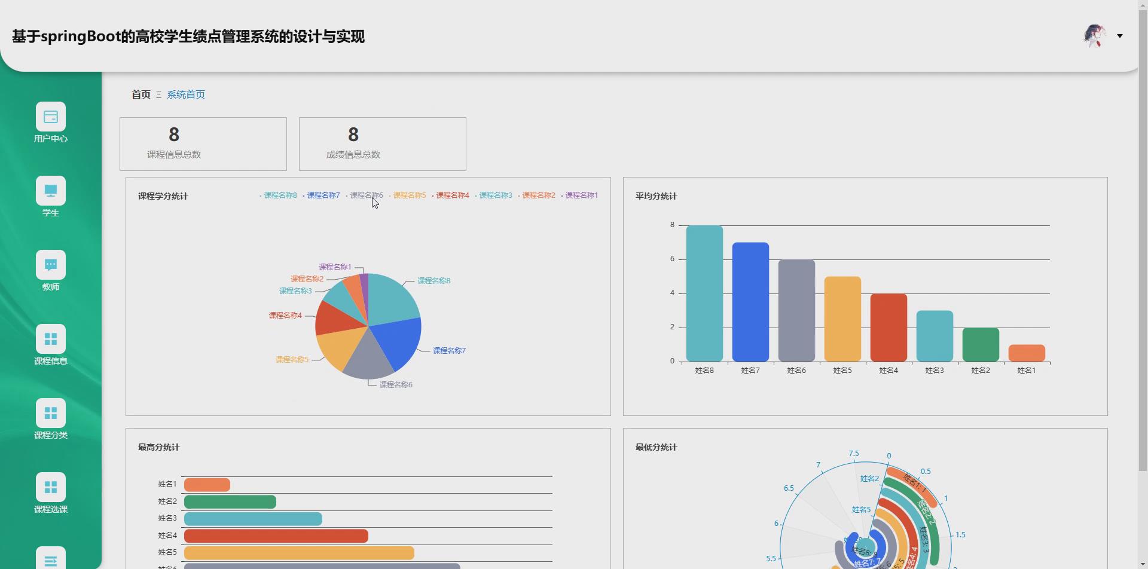Viewport: 1148px width, 569px height.
Task: Click the 姓名3 horizontal bar in 最高分统计
Action: pyautogui.click(x=253, y=519)
